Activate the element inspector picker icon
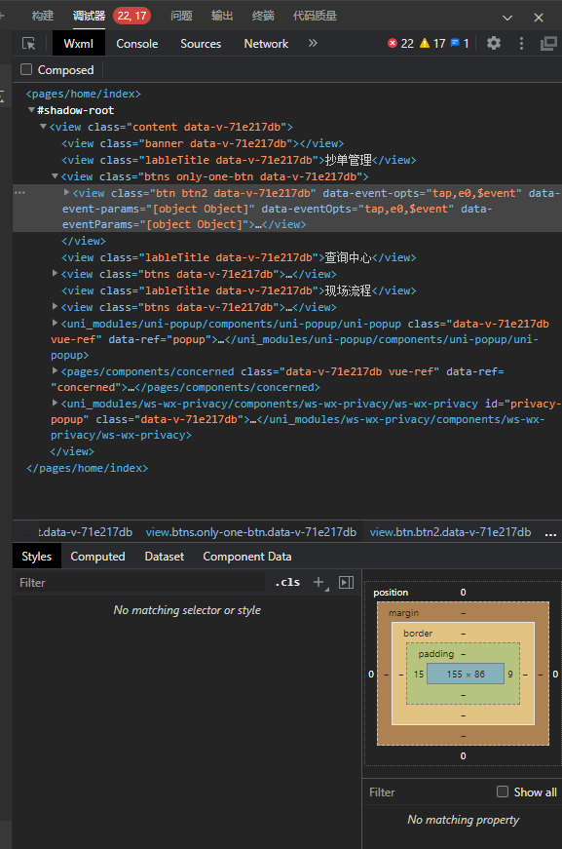 (28, 43)
